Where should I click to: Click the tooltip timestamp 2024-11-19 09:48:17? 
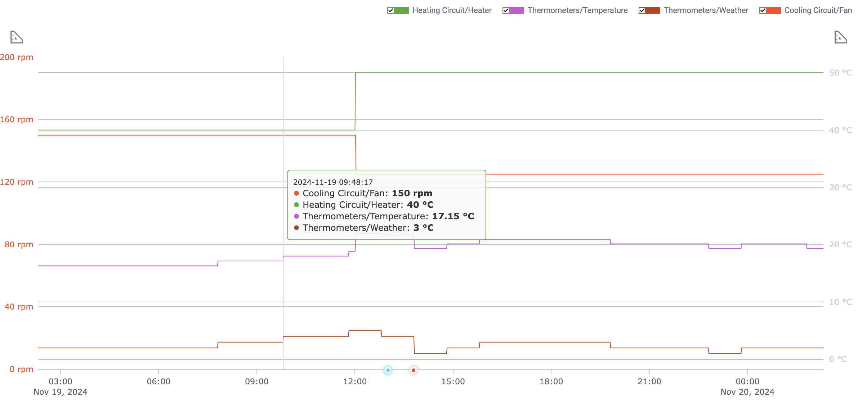333,182
